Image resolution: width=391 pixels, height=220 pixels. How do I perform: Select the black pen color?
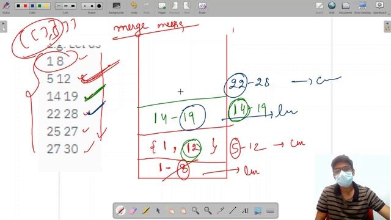(x=18, y=5)
